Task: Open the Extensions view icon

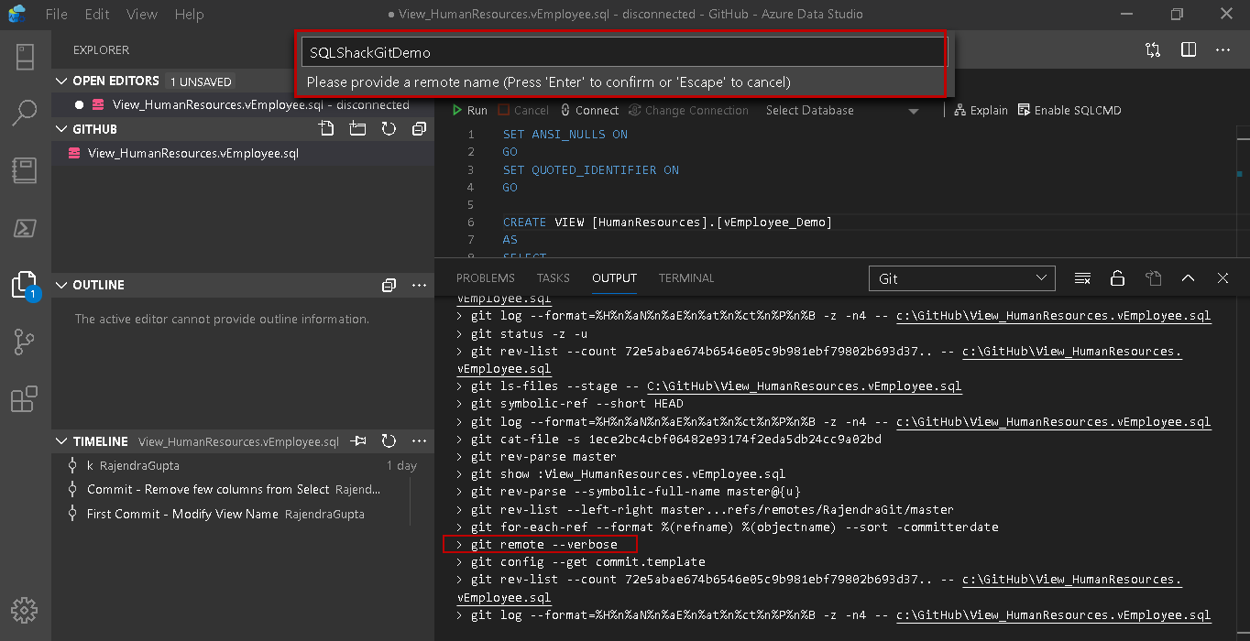Action: [25, 399]
